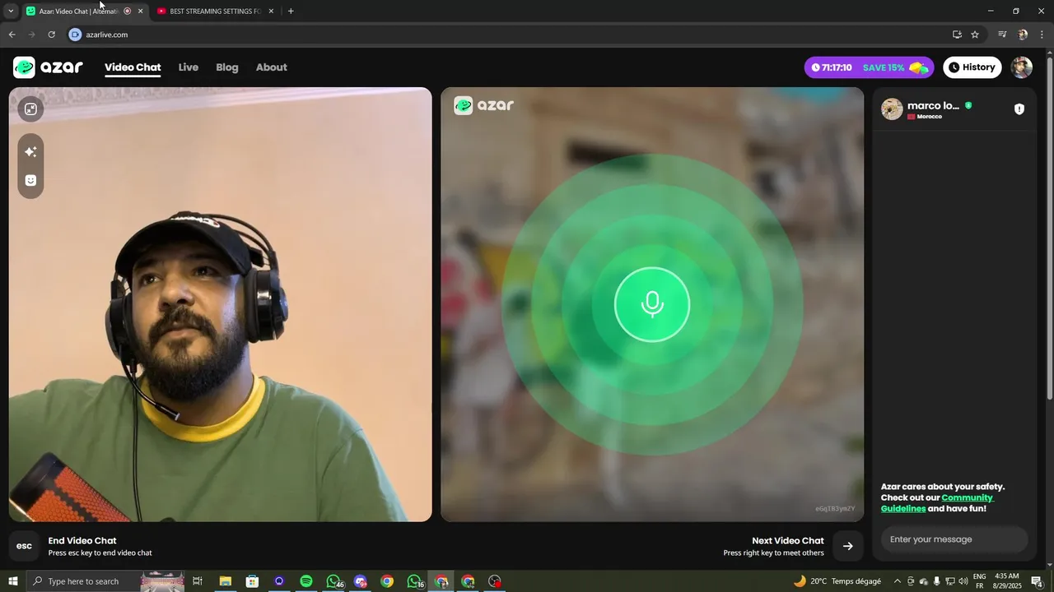Install app icon in address bar

tap(957, 35)
